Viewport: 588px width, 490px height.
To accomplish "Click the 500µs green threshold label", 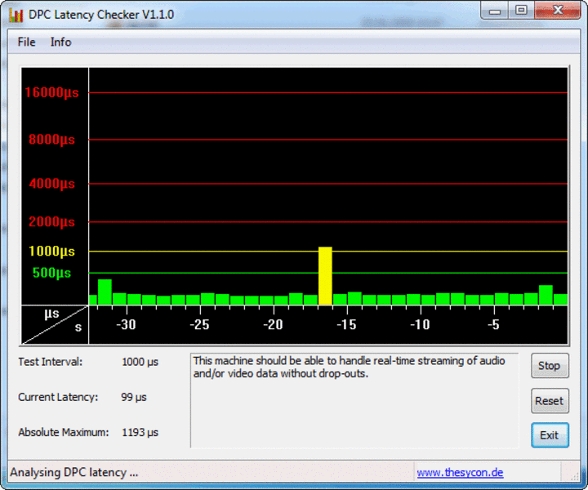I will 51,273.
